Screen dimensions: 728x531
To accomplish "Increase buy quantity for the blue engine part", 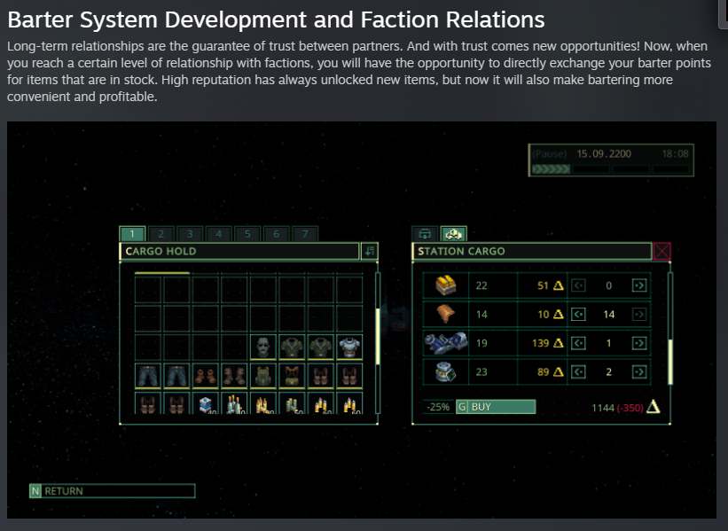I will pos(639,343).
